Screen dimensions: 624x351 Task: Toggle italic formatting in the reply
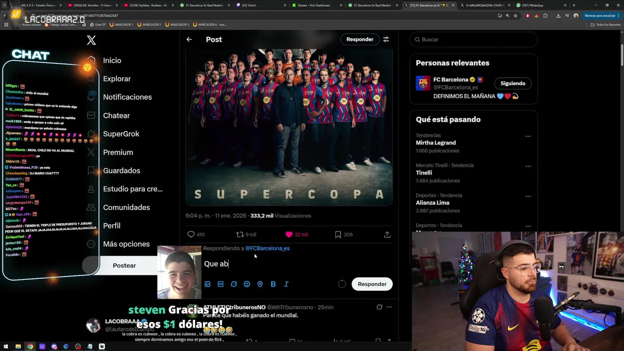(x=286, y=284)
